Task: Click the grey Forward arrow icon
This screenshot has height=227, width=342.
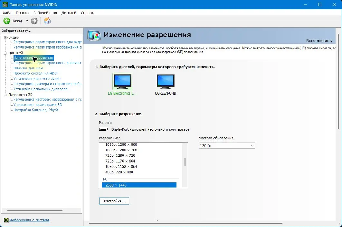Action: coord(34,21)
